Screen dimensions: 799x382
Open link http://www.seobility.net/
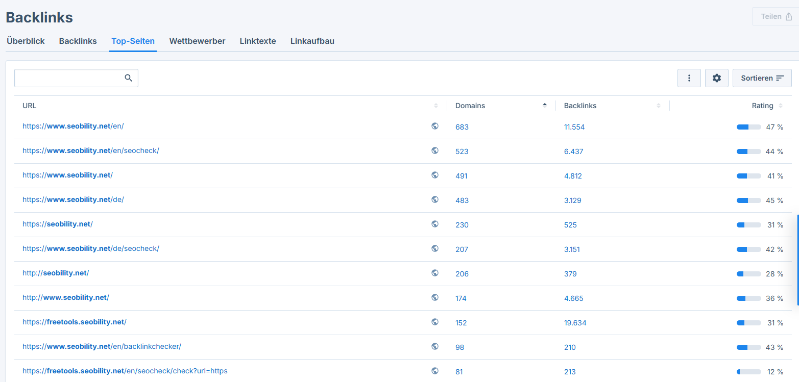66,297
